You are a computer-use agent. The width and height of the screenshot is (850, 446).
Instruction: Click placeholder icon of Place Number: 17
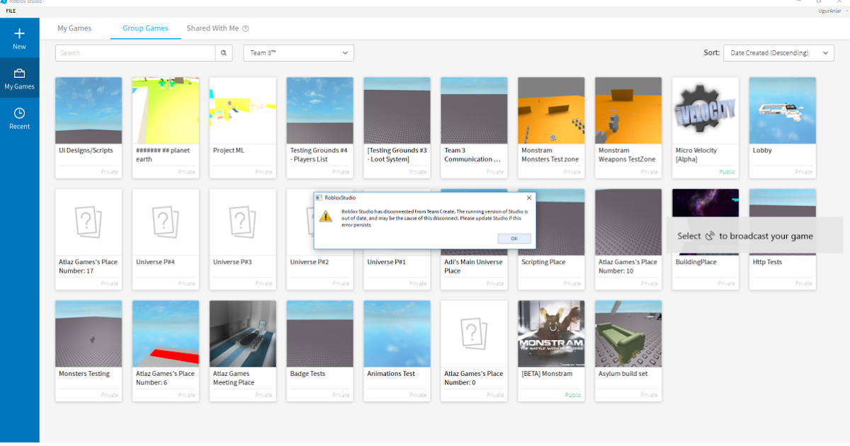tap(89, 222)
